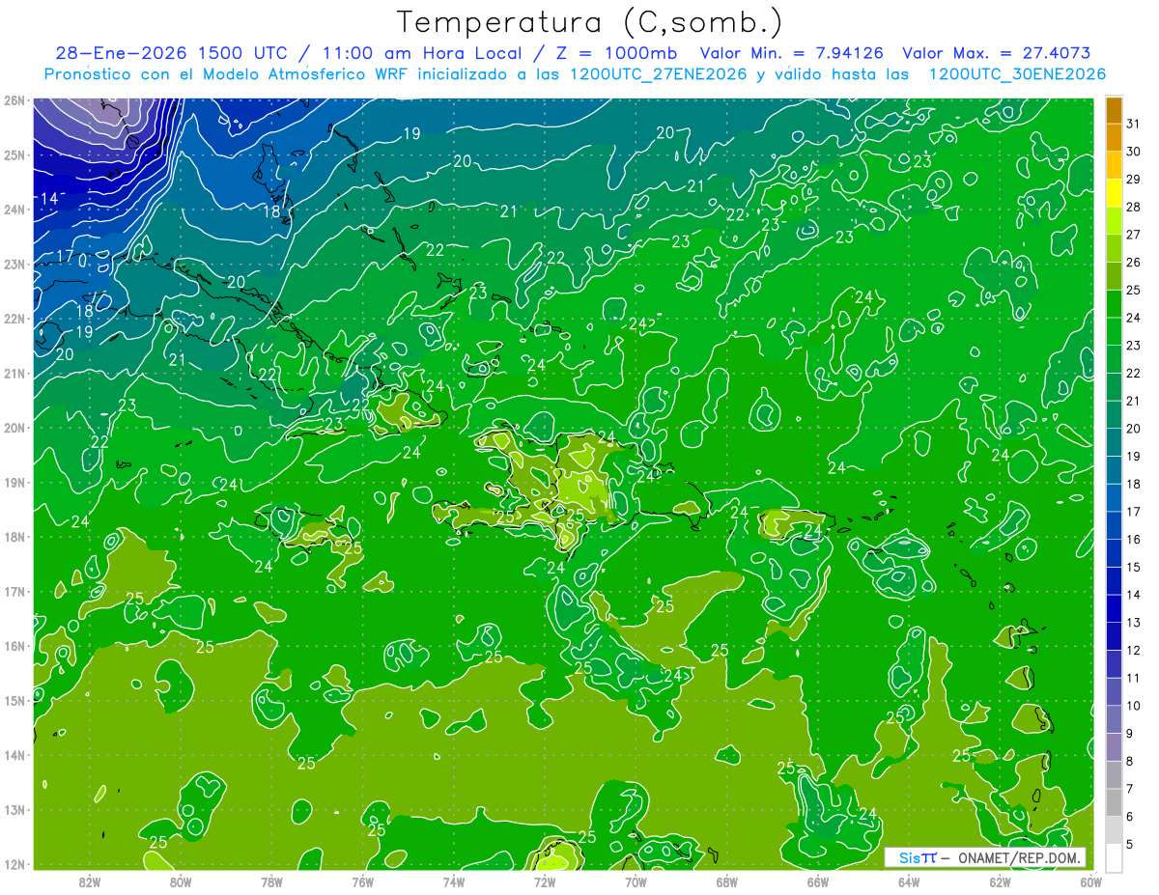
Task: Click the "5" legend scale value
Action: [1130, 846]
